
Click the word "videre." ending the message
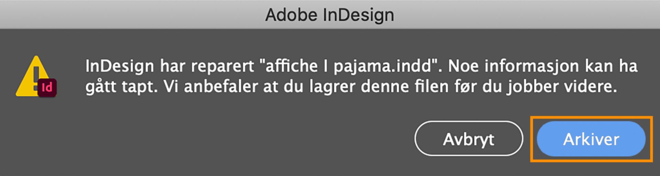click(589, 87)
